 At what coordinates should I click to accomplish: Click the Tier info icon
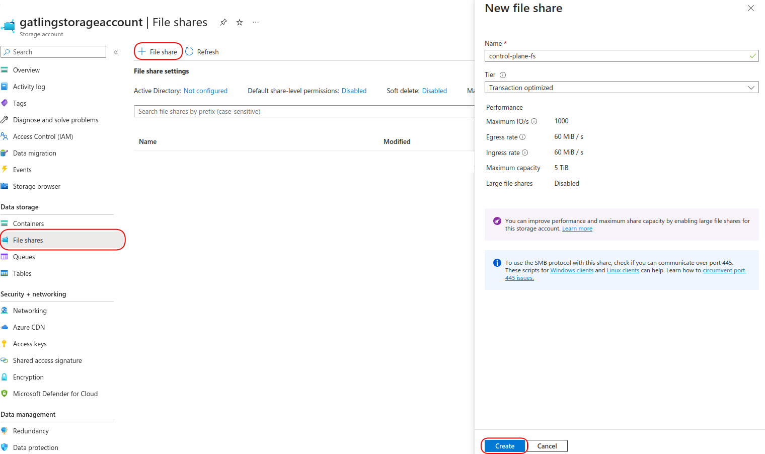(x=502, y=75)
